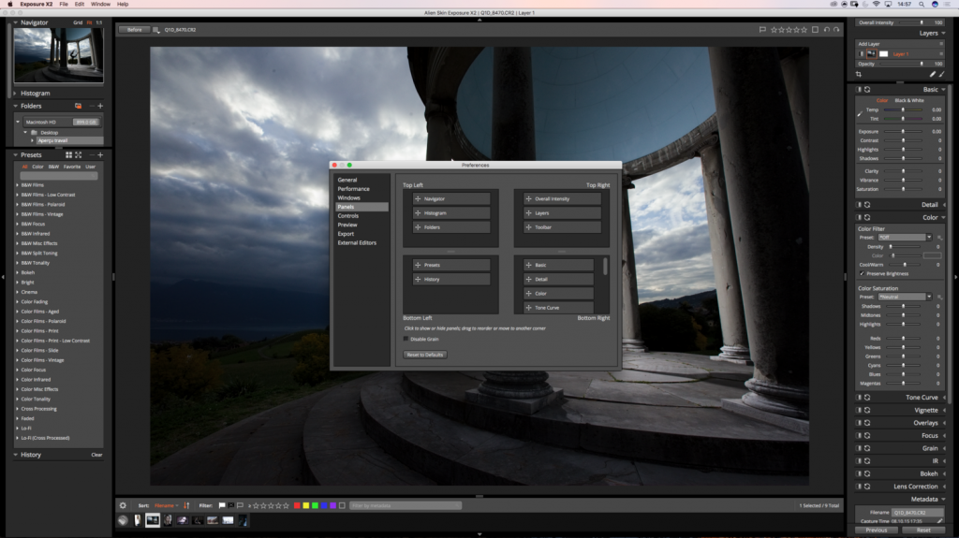Click Reset to Defaults button
Screen dimensions: 959x538
[x=425, y=355]
